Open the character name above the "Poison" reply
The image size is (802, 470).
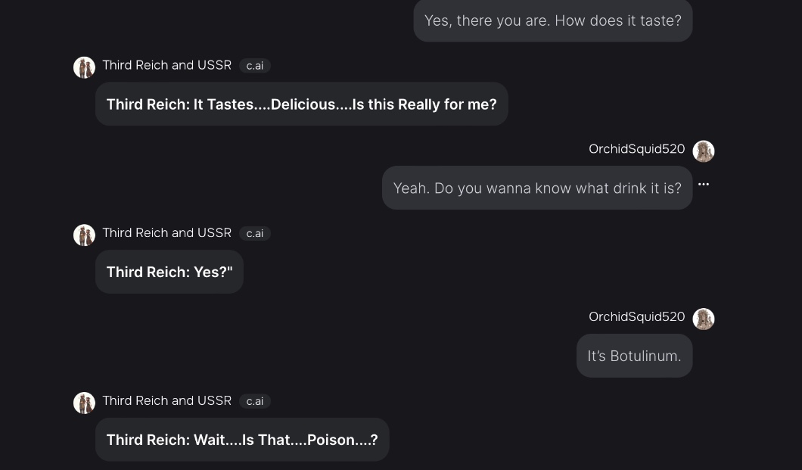point(166,401)
